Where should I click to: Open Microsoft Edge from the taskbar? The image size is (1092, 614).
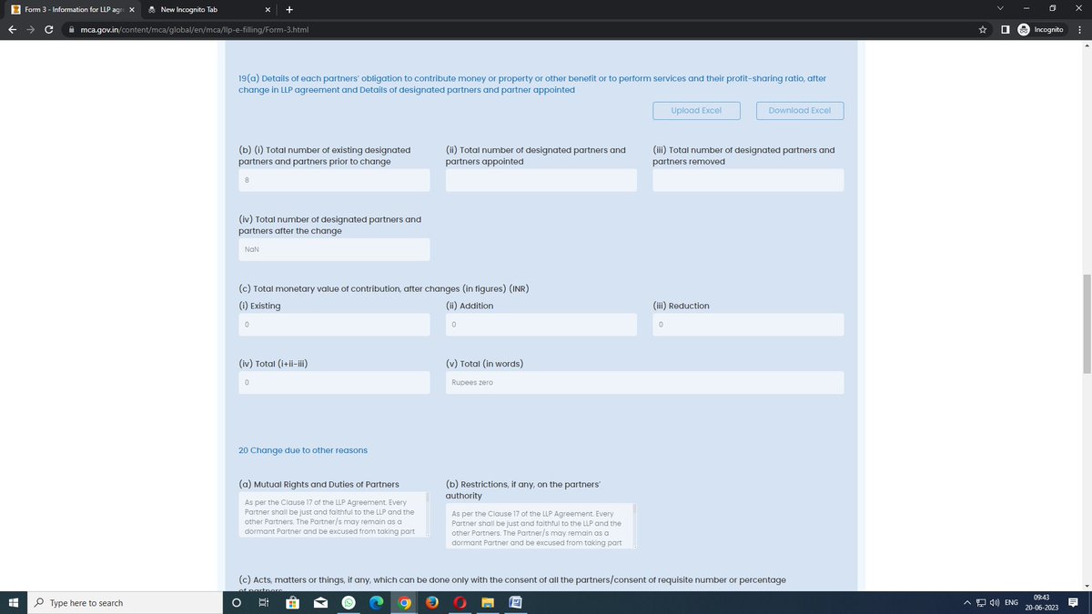pyautogui.click(x=376, y=603)
